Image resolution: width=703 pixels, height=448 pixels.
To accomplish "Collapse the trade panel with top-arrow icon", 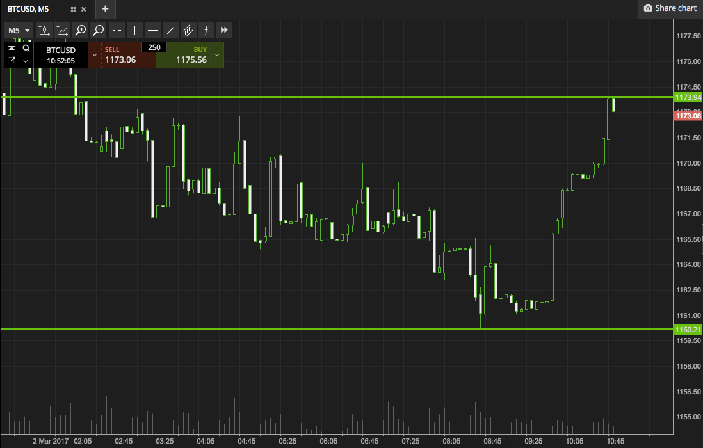I will [x=12, y=49].
